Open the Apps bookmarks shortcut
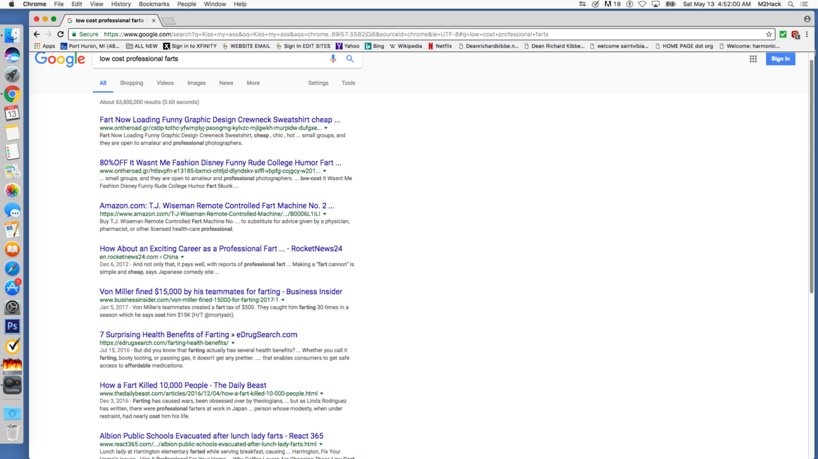 pos(45,46)
